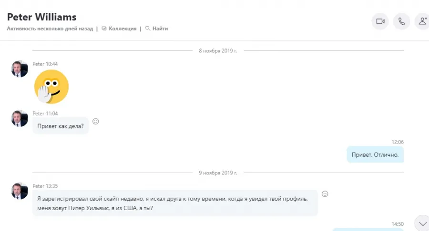Screen dimensions: 429x231
Task: Select the "Привет. Отлично." sent message
Action: (x=375, y=154)
